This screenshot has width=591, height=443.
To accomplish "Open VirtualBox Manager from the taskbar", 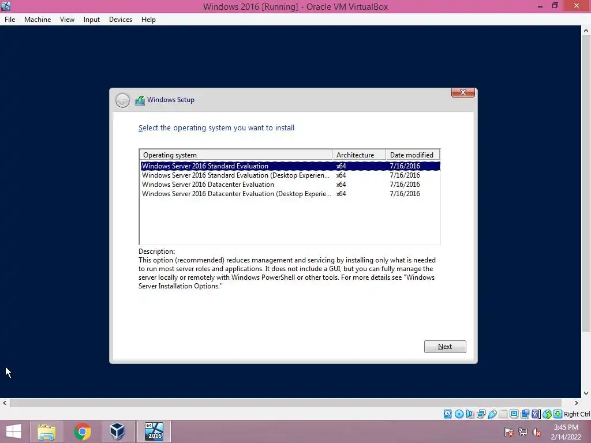I will tap(118, 431).
